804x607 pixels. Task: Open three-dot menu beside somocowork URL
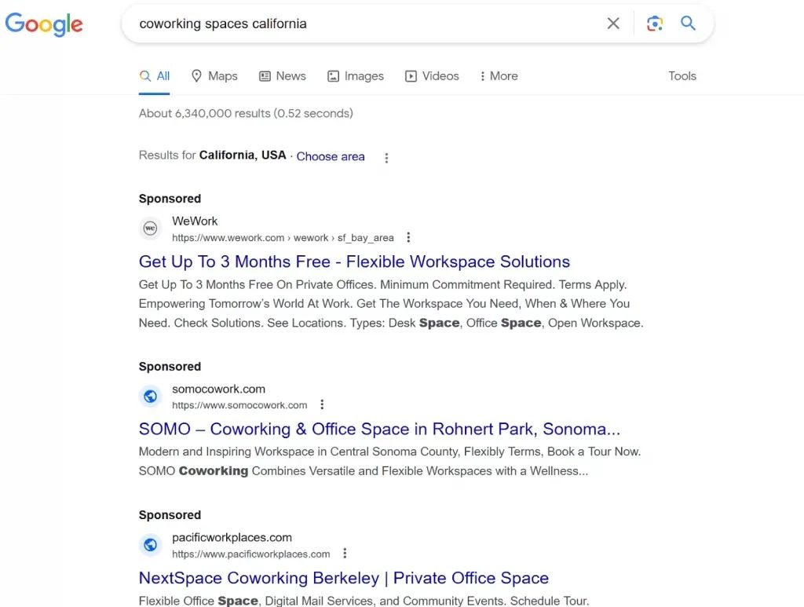point(322,404)
